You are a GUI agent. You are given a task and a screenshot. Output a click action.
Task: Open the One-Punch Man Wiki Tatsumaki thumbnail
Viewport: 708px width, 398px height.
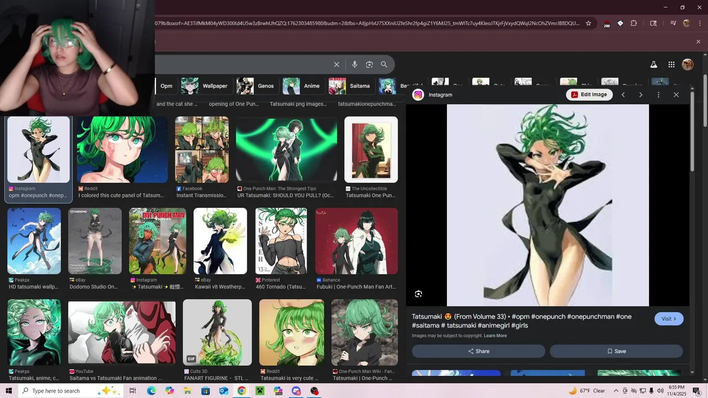point(365,333)
